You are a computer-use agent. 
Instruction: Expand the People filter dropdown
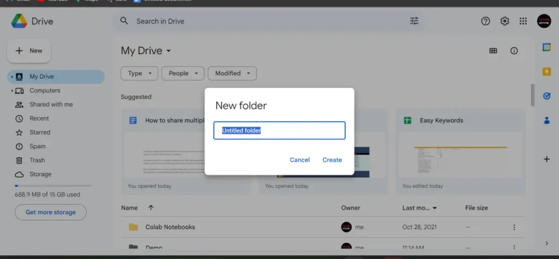tap(183, 74)
